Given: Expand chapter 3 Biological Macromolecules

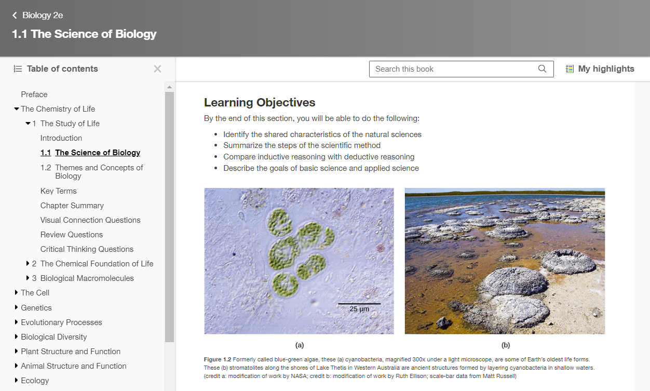Looking at the screenshot, I should click(28, 278).
